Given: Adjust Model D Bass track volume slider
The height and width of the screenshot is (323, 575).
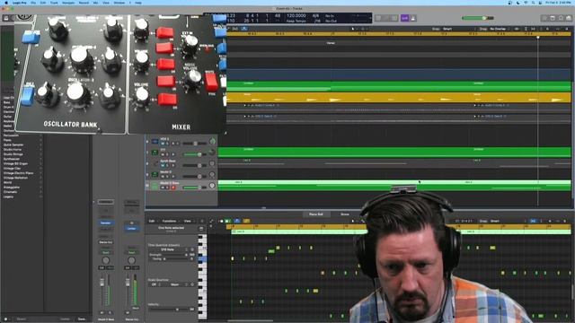Looking at the screenshot, I should (194, 188).
